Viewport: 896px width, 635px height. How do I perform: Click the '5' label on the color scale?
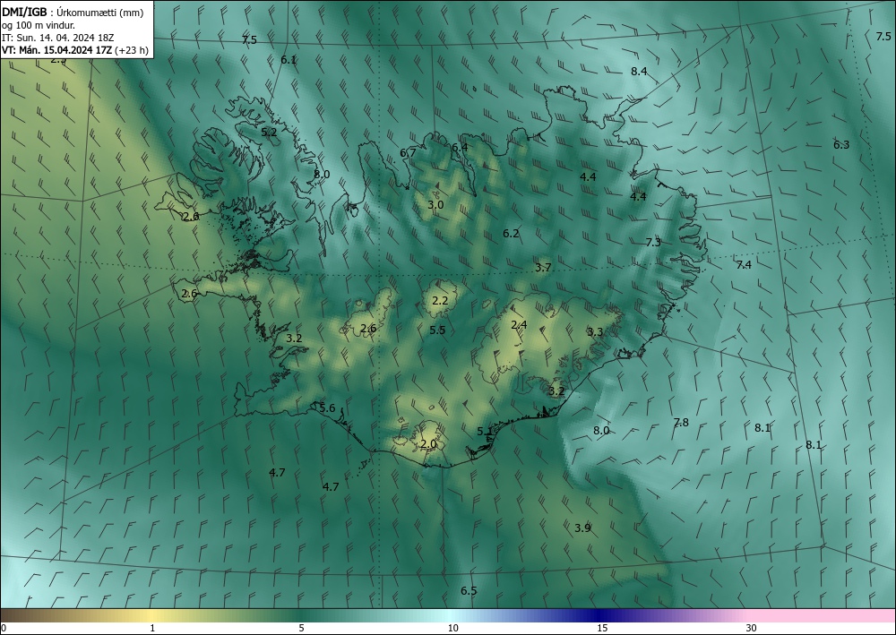(x=301, y=628)
